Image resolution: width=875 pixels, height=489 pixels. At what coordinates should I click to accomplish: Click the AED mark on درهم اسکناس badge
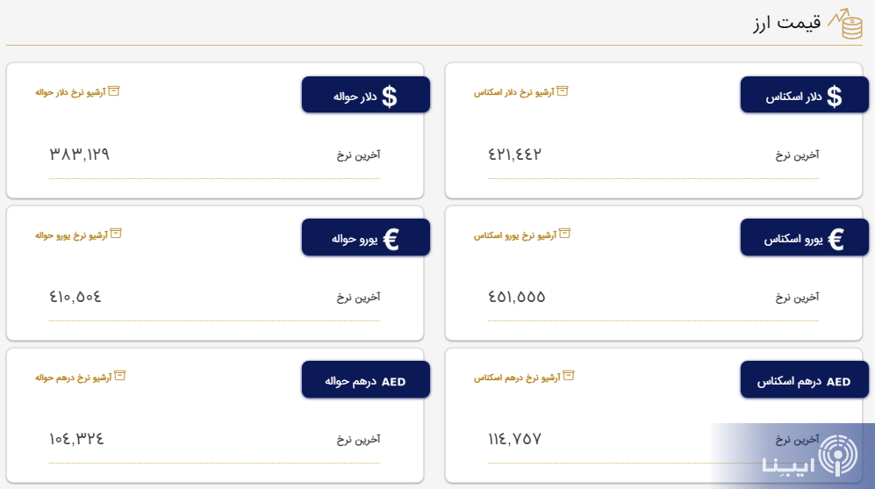point(838,382)
